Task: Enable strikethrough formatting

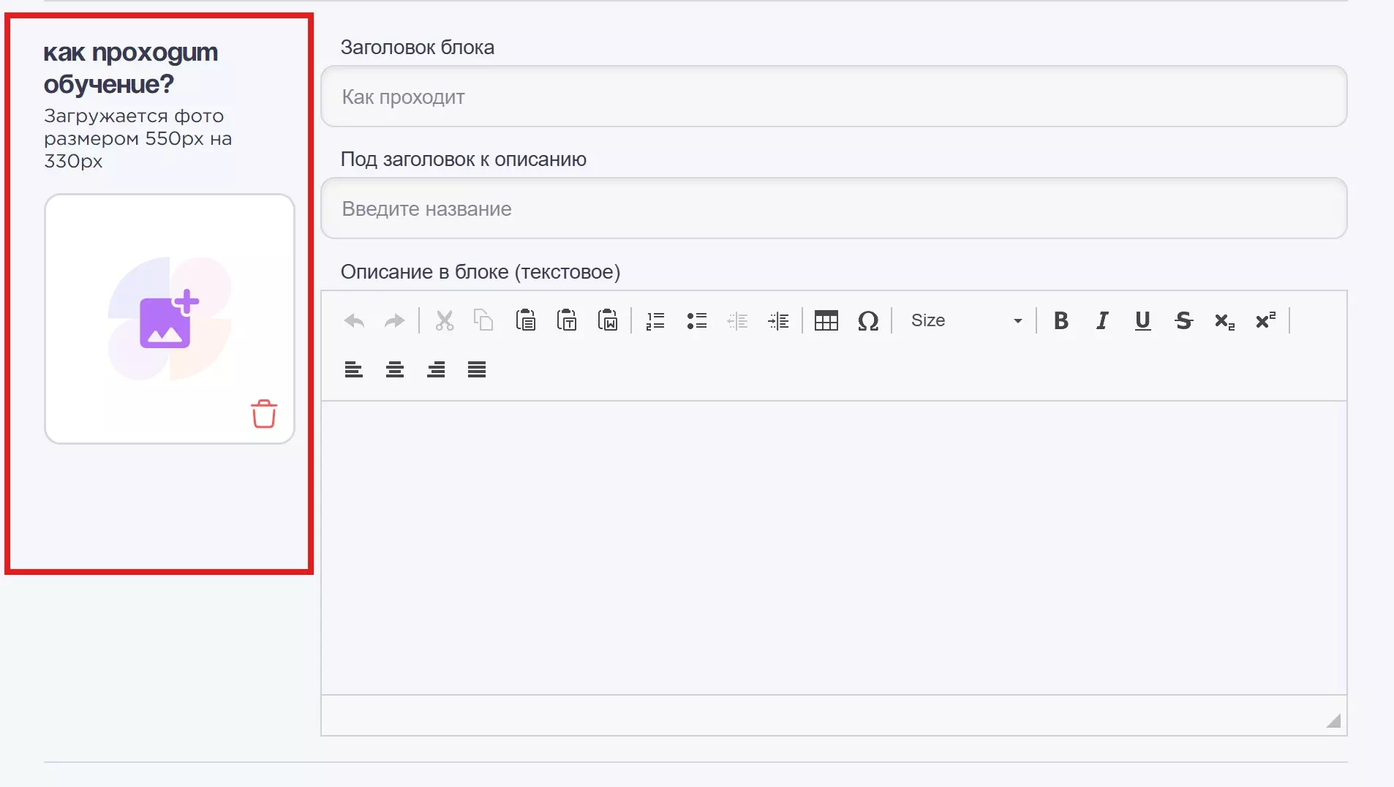Action: click(x=1183, y=320)
